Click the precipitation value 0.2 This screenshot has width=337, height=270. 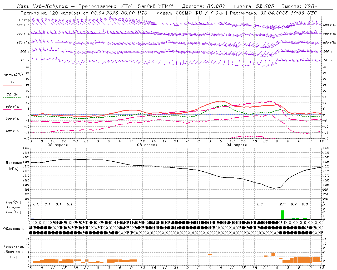[x=36, y=204]
